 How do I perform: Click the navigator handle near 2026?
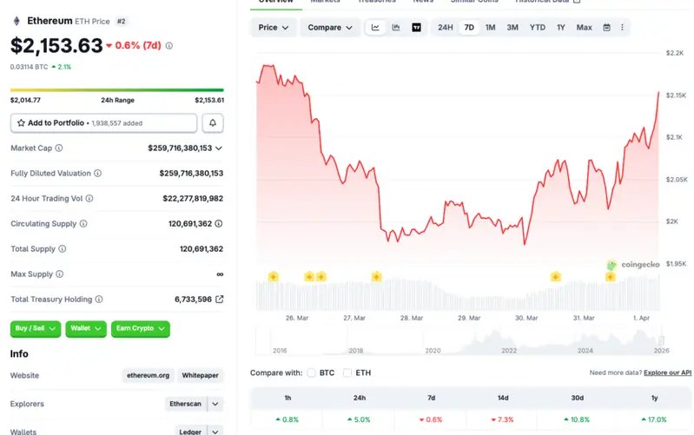[661, 340]
